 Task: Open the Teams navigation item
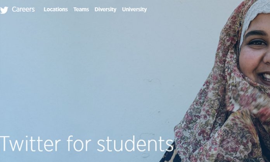pyautogui.click(x=81, y=9)
